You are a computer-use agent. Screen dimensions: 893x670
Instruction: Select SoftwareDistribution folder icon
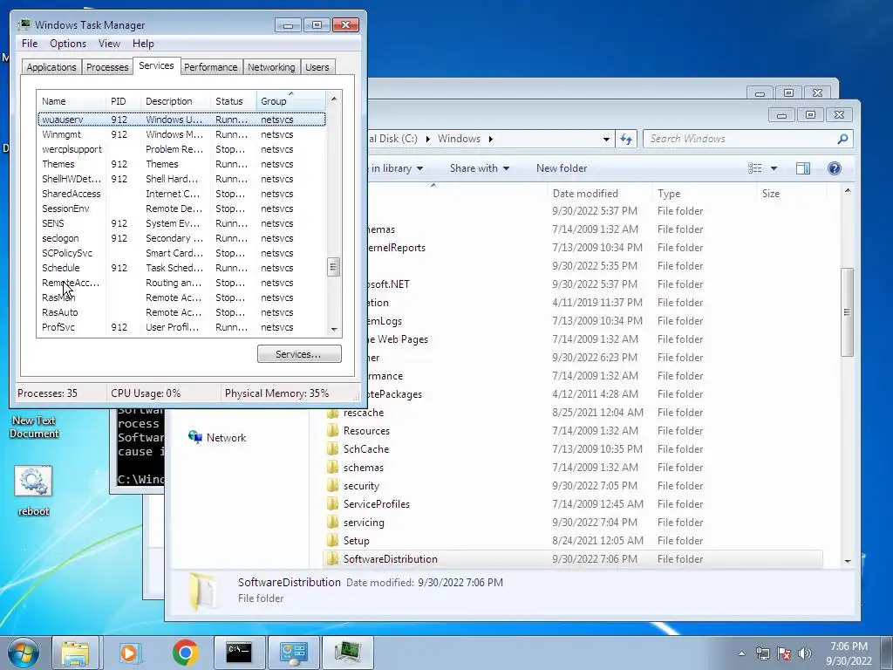(332, 559)
